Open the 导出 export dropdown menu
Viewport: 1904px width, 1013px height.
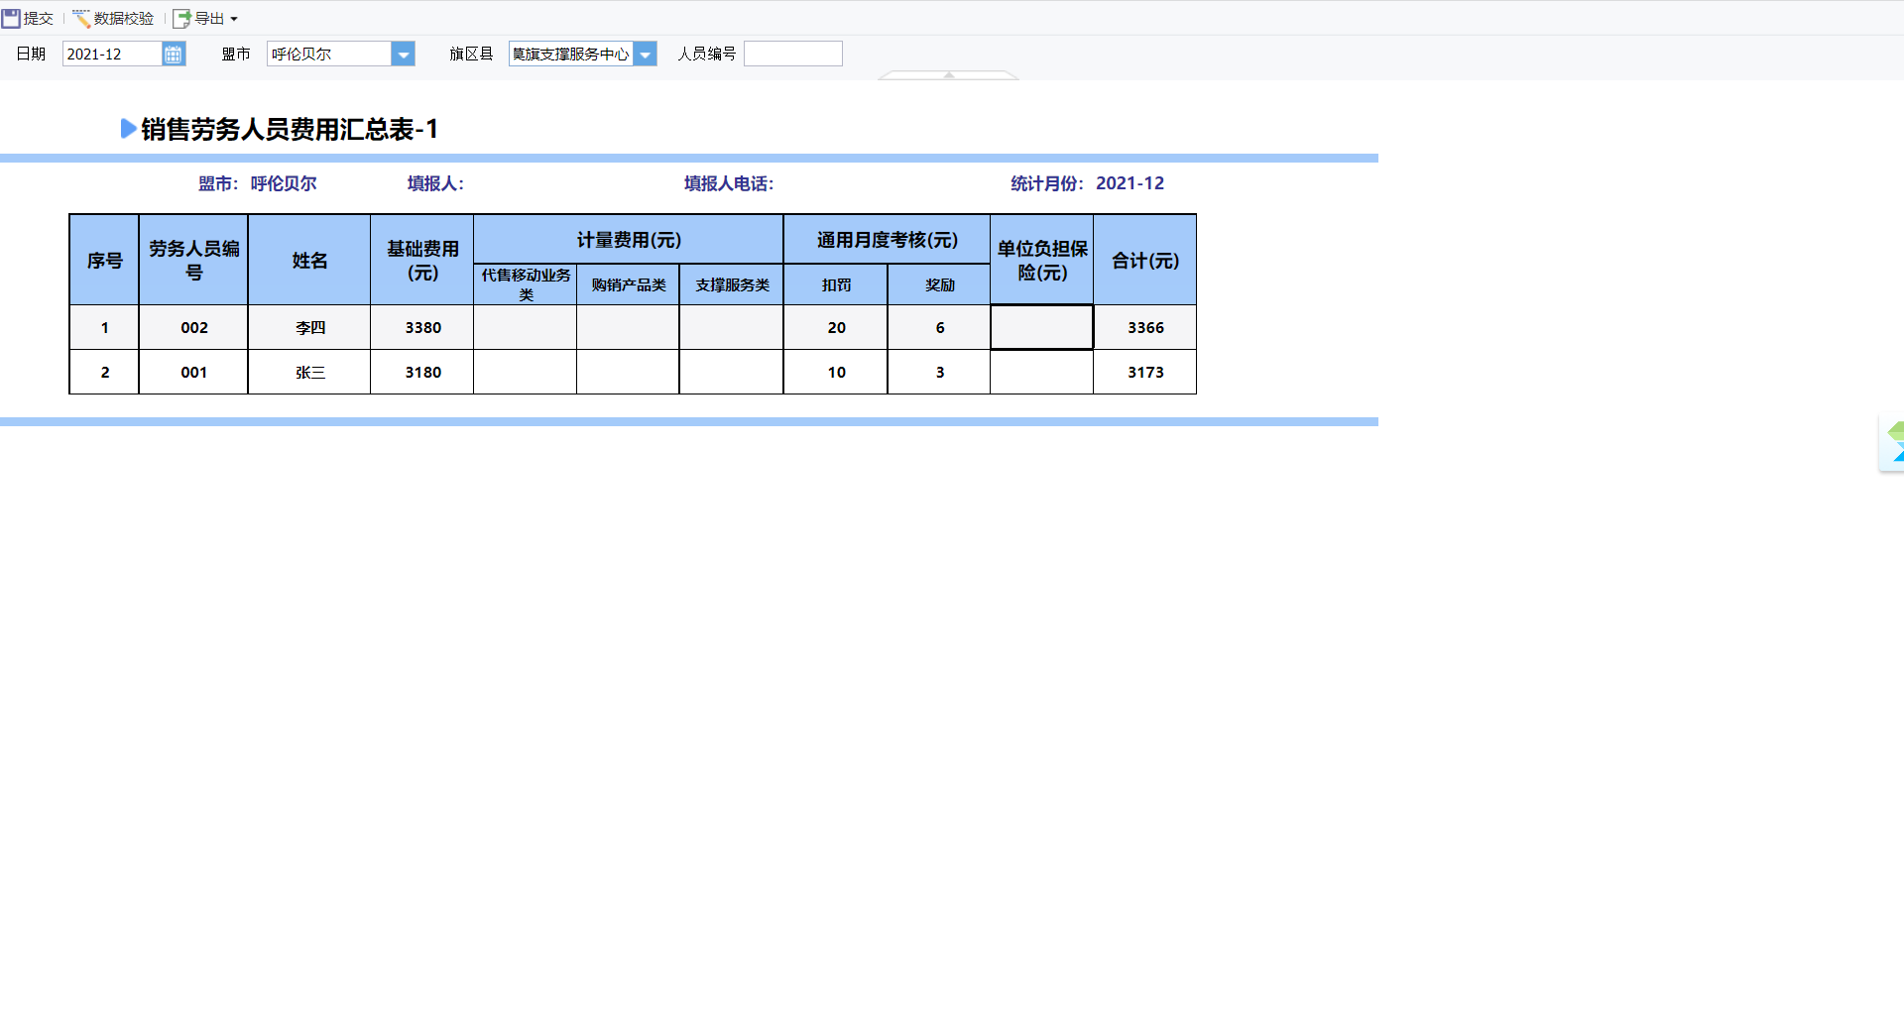click(x=206, y=18)
